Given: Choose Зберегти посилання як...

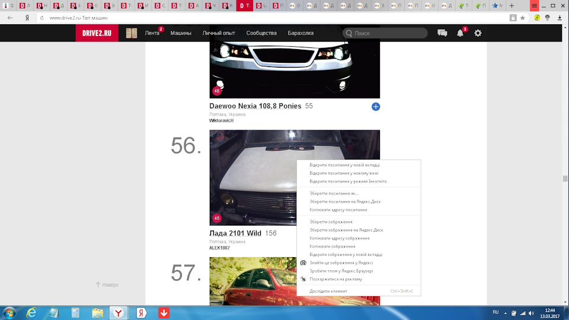Looking at the screenshot, I should (359, 193).
